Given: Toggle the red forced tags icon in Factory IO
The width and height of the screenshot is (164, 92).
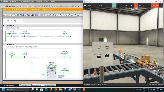Looking at the screenshot, I should click(157, 5).
